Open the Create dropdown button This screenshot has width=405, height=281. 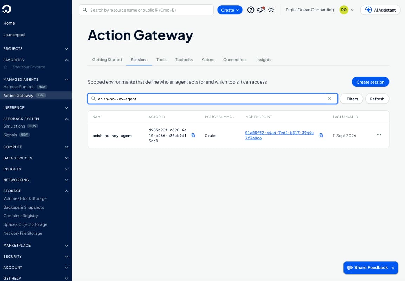230,10
